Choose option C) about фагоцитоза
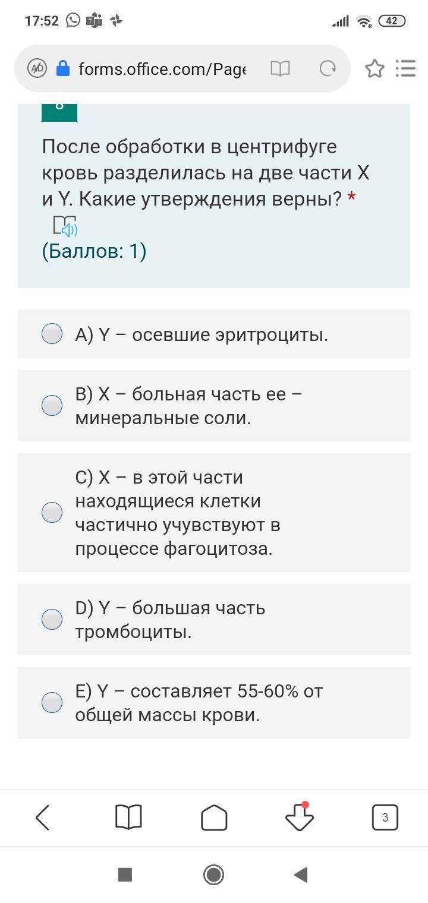Image resolution: width=428 pixels, height=903 pixels. pos(52,513)
